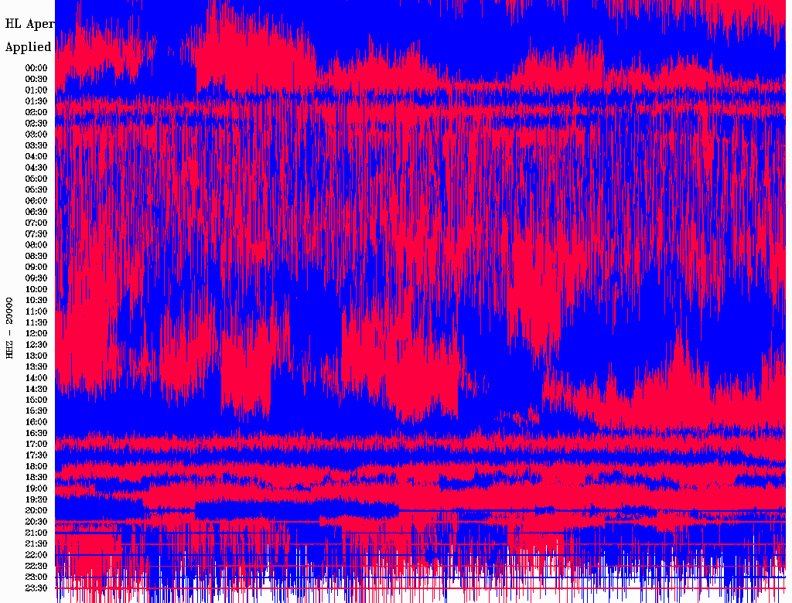This screenshot has height=603, width=792.
Task: Select the 15:30 time label
Action: click(36, 411)
